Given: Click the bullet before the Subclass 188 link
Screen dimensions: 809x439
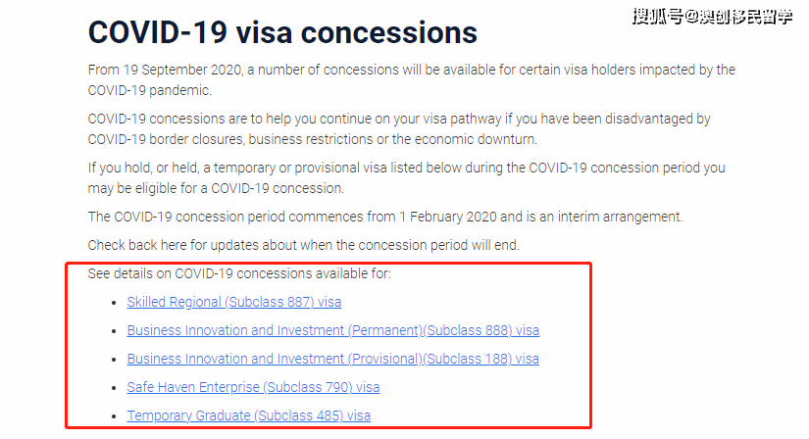Looking at the screenshot, I should click(x=114, y=360).
